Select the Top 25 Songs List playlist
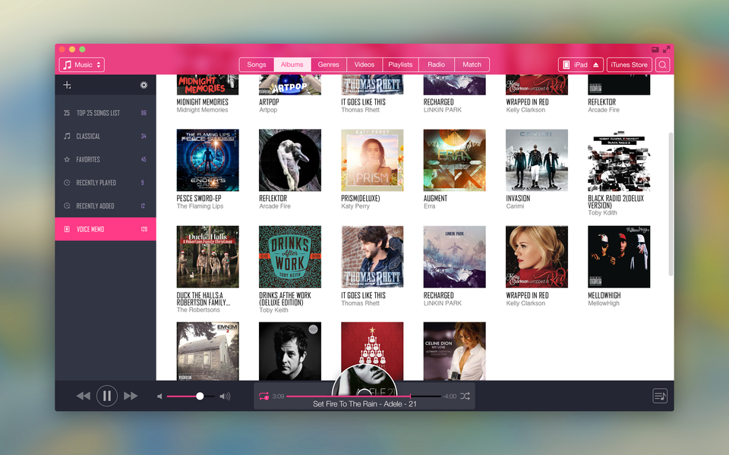The width and height of the screenshot is (729, 455). tap(106, 113)
